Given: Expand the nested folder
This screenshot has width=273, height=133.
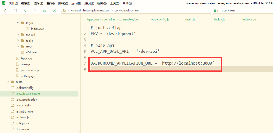Looking at the screenshot, I should click(x=18, y=34).
